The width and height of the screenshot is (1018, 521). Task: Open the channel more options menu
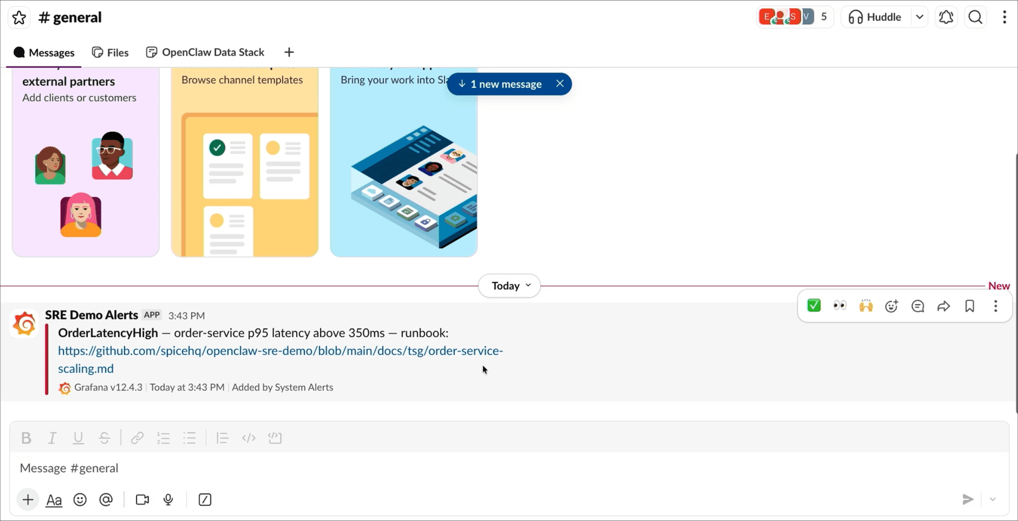(1005, 17)
